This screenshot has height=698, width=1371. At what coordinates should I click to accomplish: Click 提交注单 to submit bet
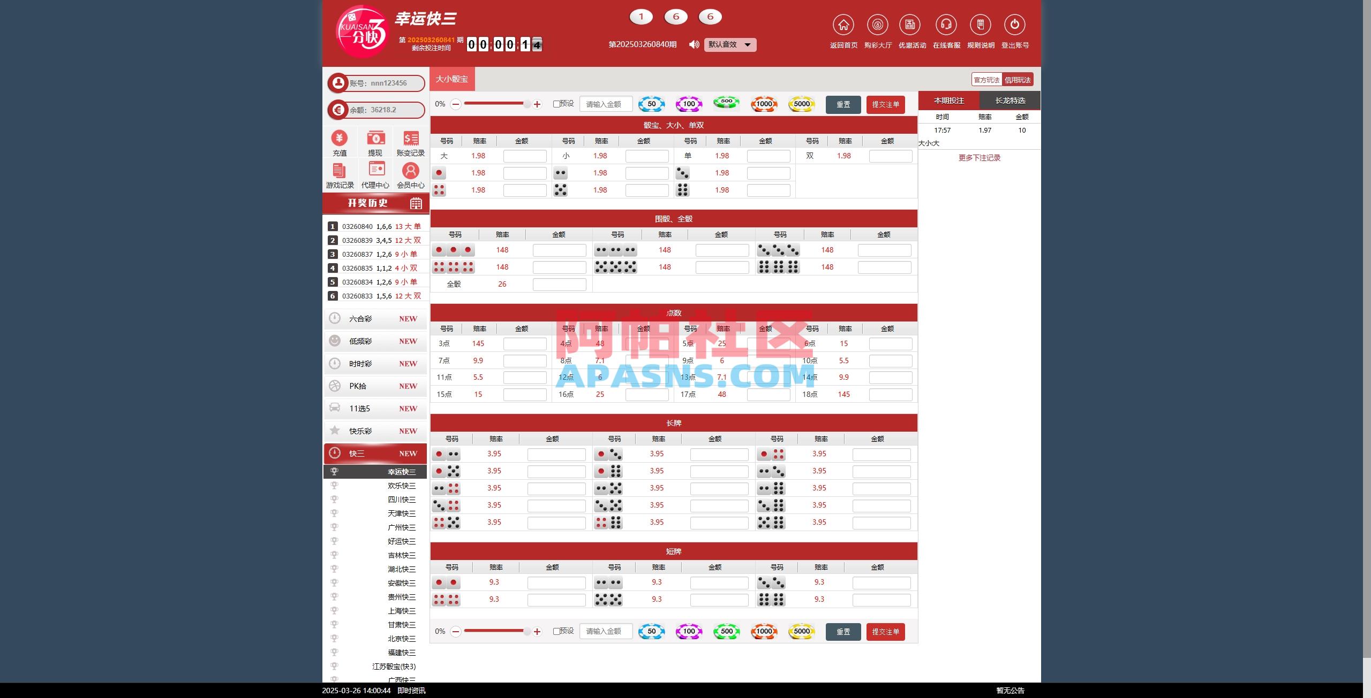click(886, 104)
